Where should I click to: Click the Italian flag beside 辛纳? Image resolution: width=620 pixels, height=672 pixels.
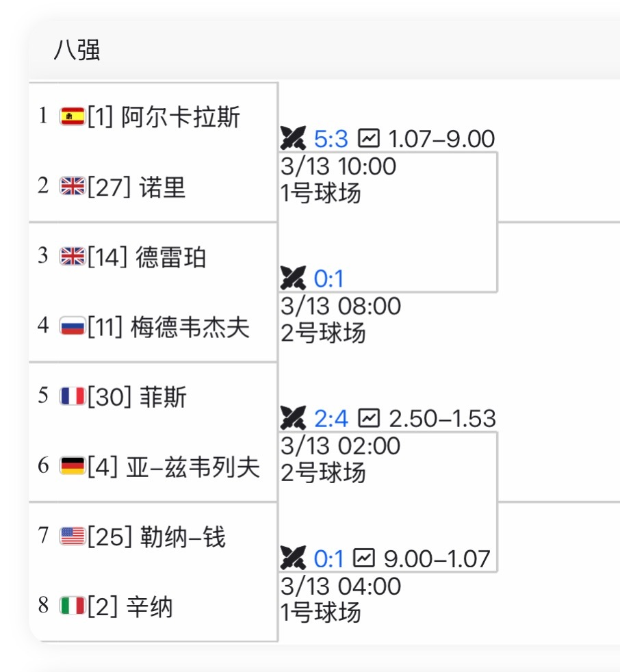pos(72,606)
